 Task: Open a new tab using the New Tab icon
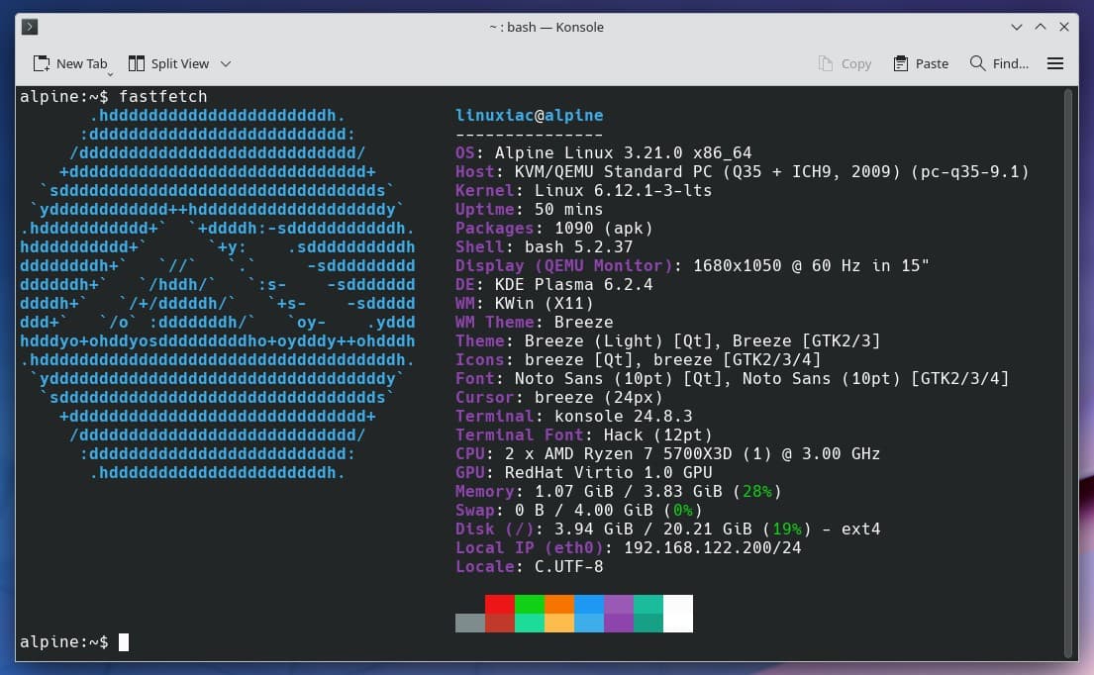pos(42,62)
